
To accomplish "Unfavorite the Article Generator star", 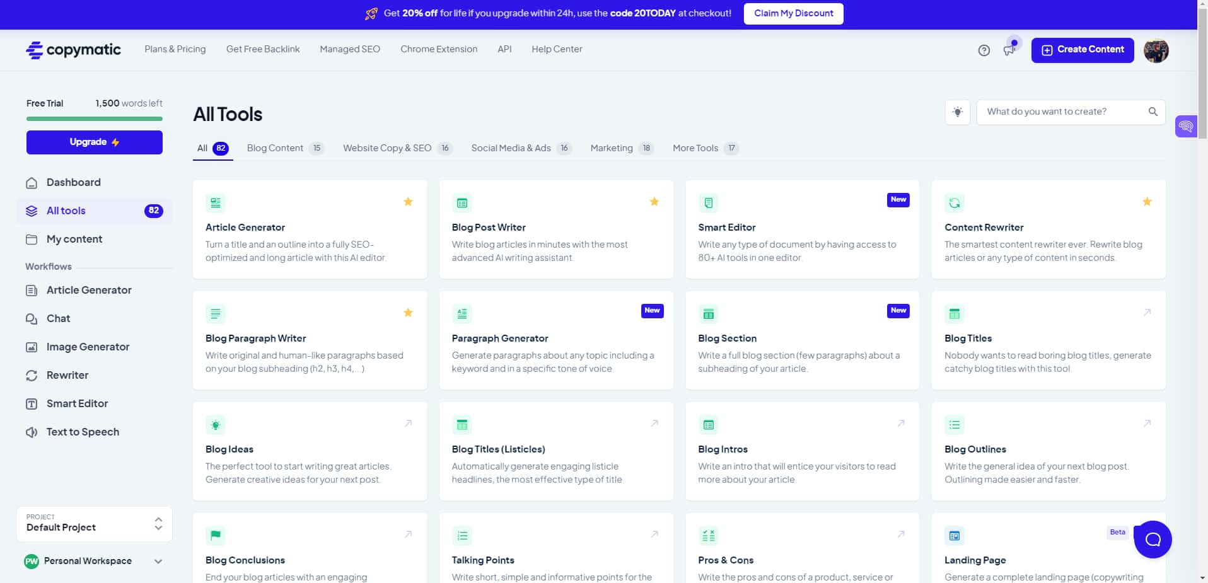I will 408,202.
